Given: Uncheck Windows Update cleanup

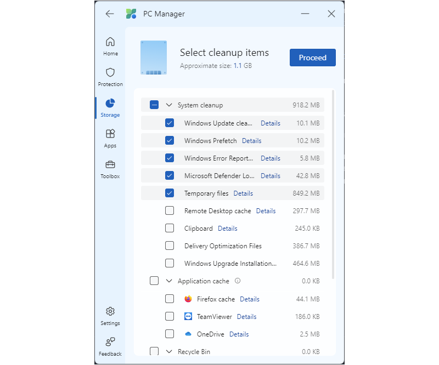Looking at the screenshot, I should click(x=170, y=123).
